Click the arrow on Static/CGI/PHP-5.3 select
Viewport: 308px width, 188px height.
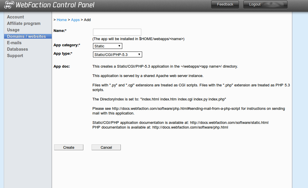pyautogui.click(x=139, y=54)
